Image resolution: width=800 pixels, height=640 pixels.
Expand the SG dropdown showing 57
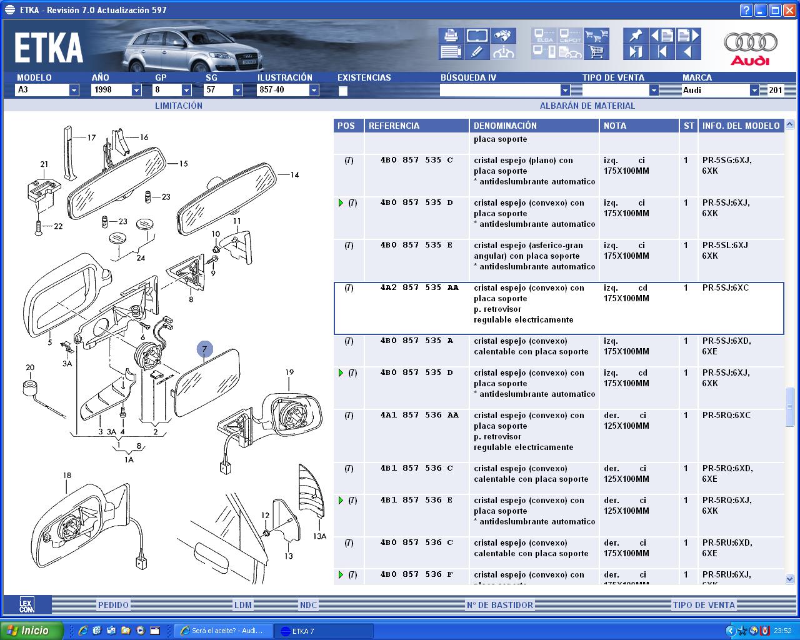point(237,90)
